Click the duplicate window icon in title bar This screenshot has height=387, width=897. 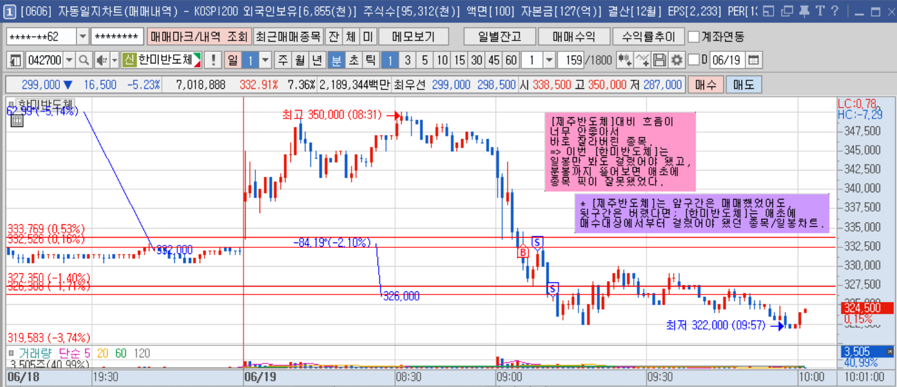(x=786, y=11)
